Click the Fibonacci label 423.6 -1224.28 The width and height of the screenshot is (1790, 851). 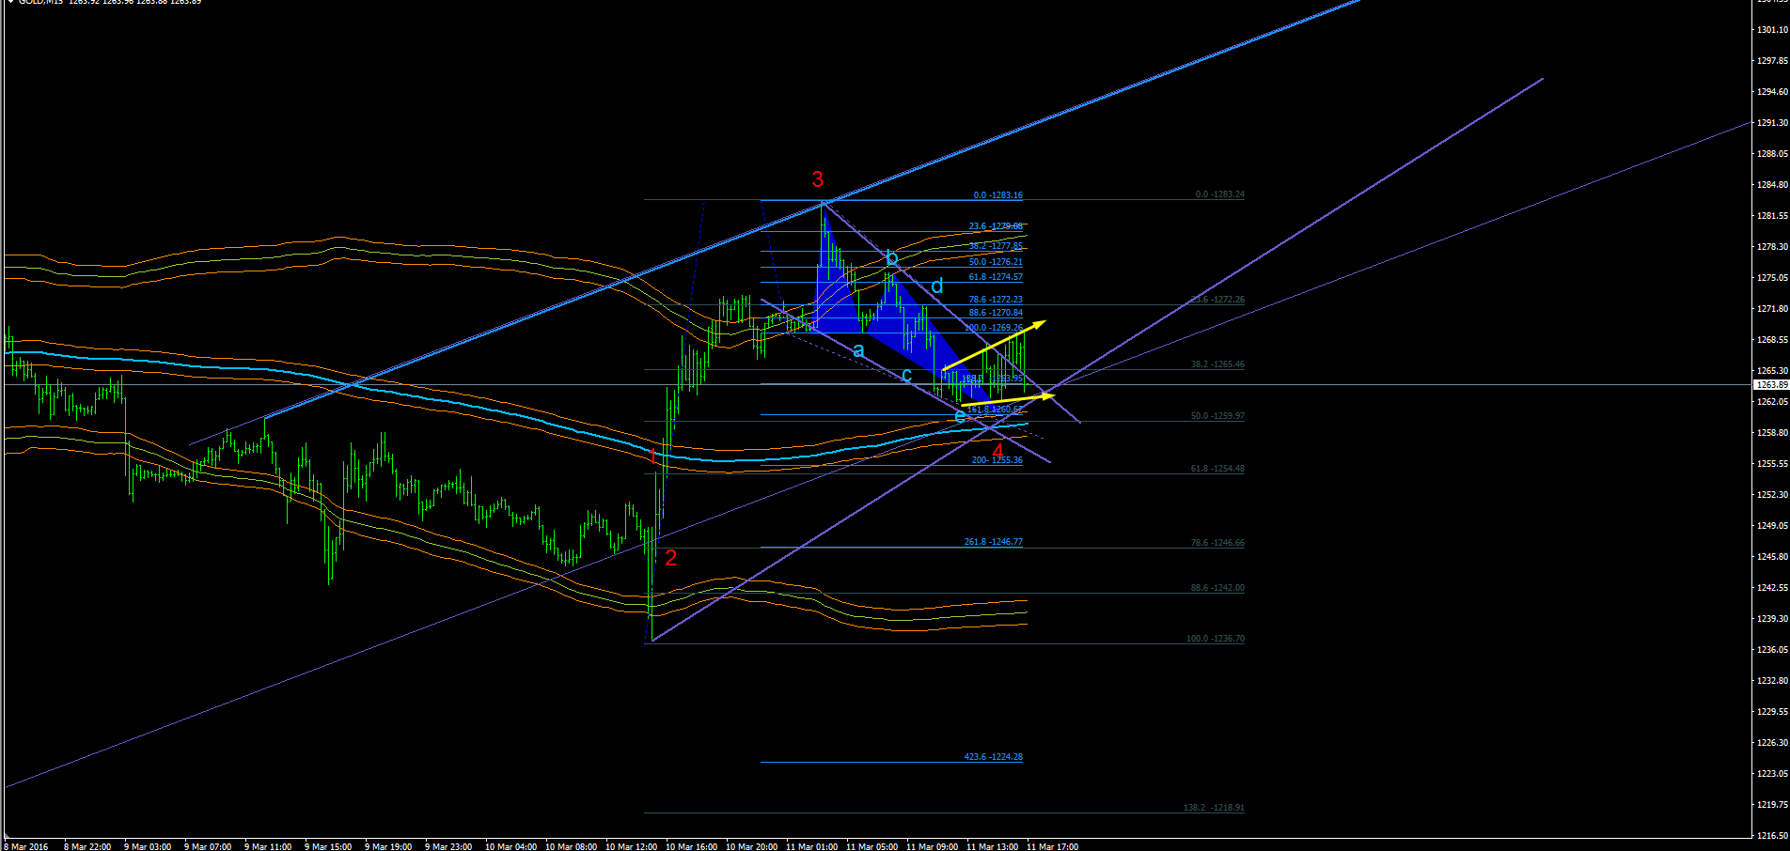click(993, 756)
